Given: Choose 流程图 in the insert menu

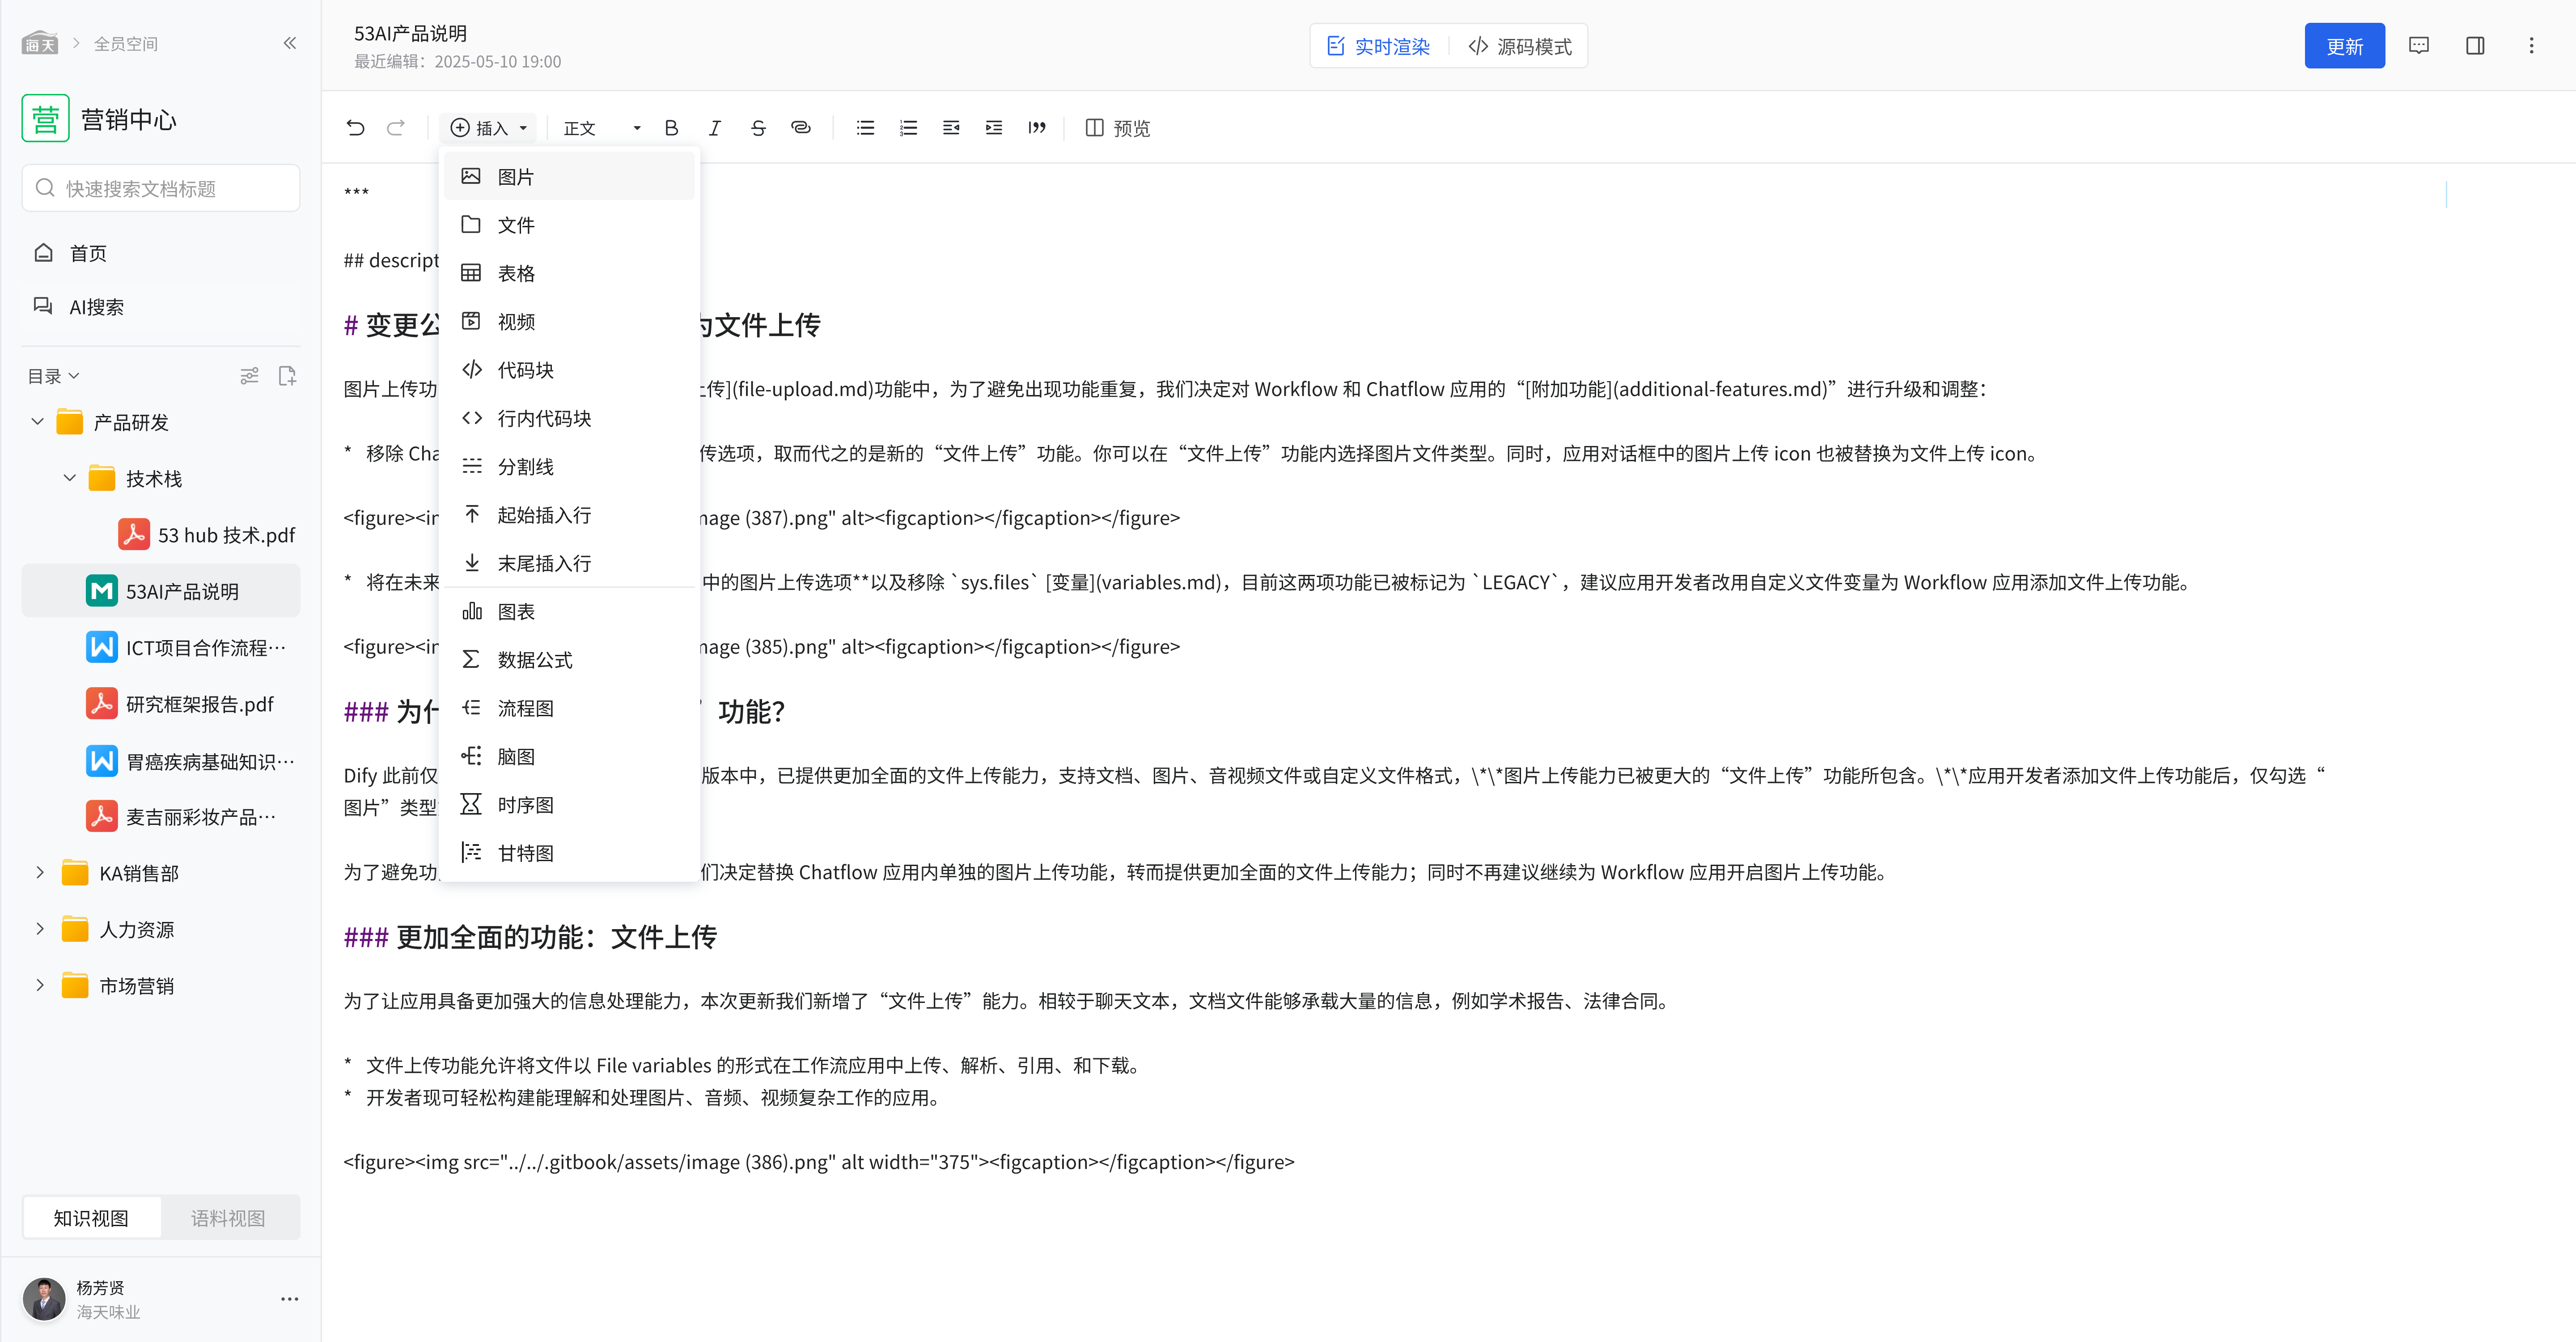Looking at the screenshot, I should tap(525, 708).
